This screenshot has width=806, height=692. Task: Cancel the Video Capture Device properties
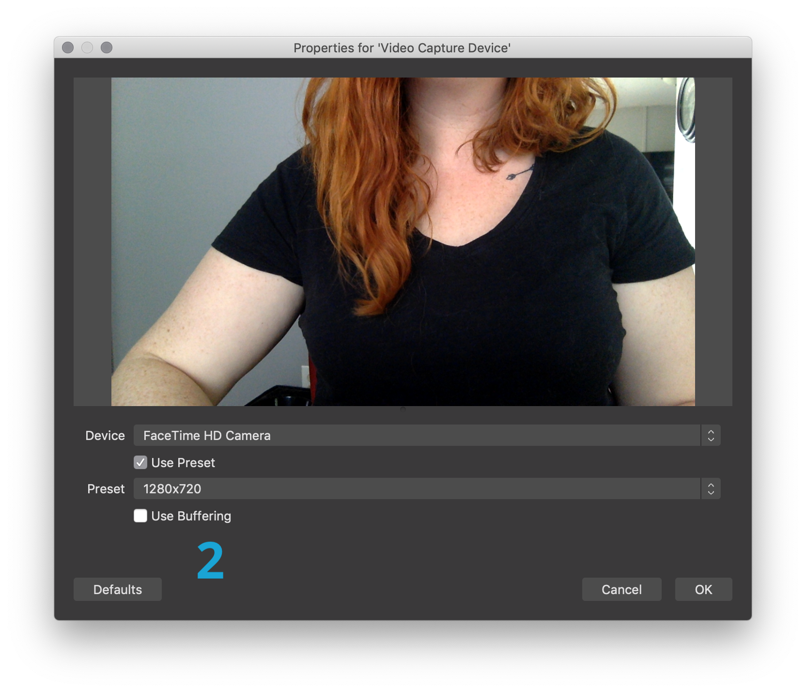pos(621,589)
